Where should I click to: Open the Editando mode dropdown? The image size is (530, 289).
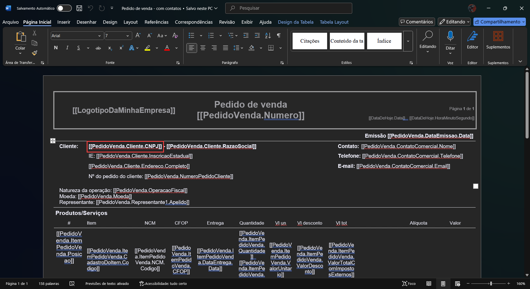(454, 22)
